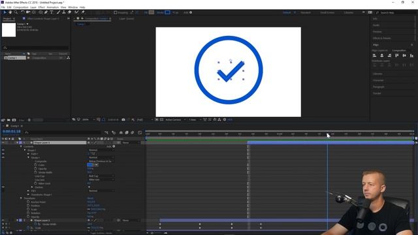The width and height of the screenshot is (418, 235).
Task: Click the Comp 1 thumbnail in Project panel
Action: (x=8, y=29)
